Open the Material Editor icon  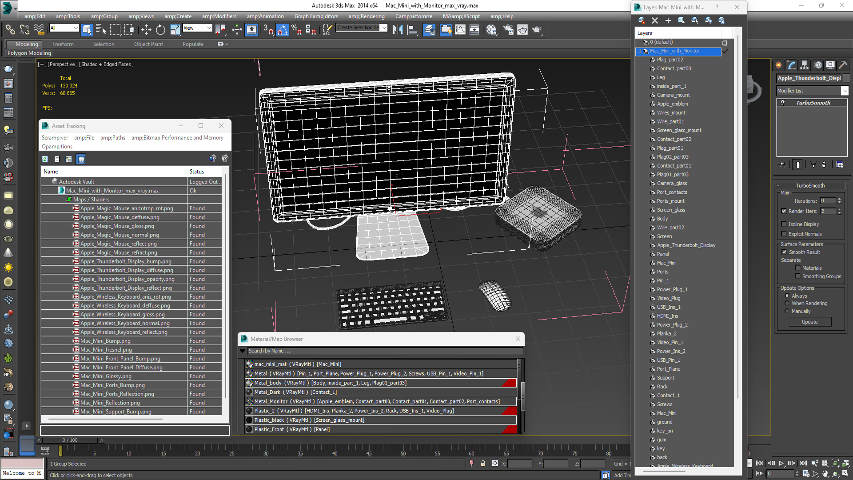pos(491,30)
